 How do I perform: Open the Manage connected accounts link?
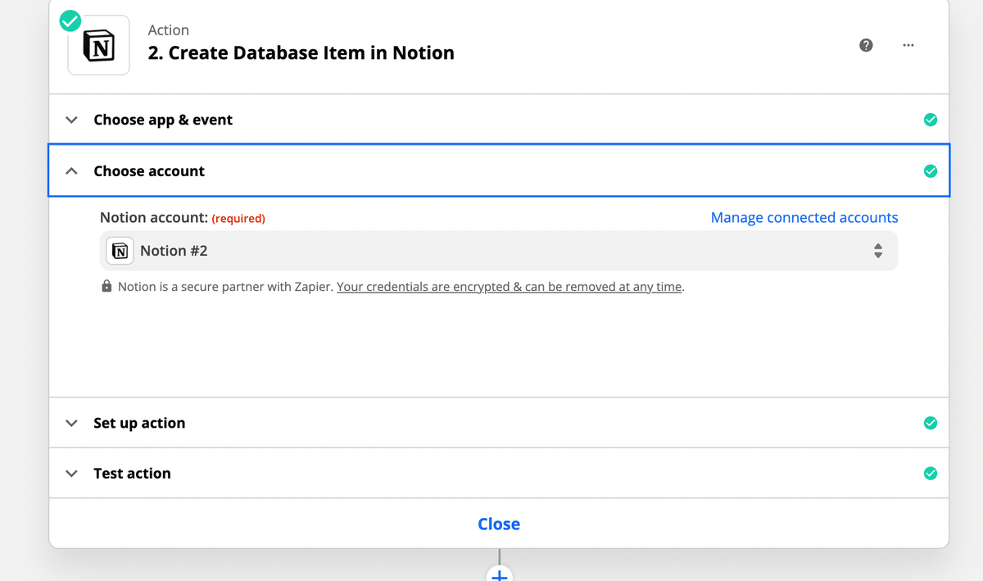[804, 218]
